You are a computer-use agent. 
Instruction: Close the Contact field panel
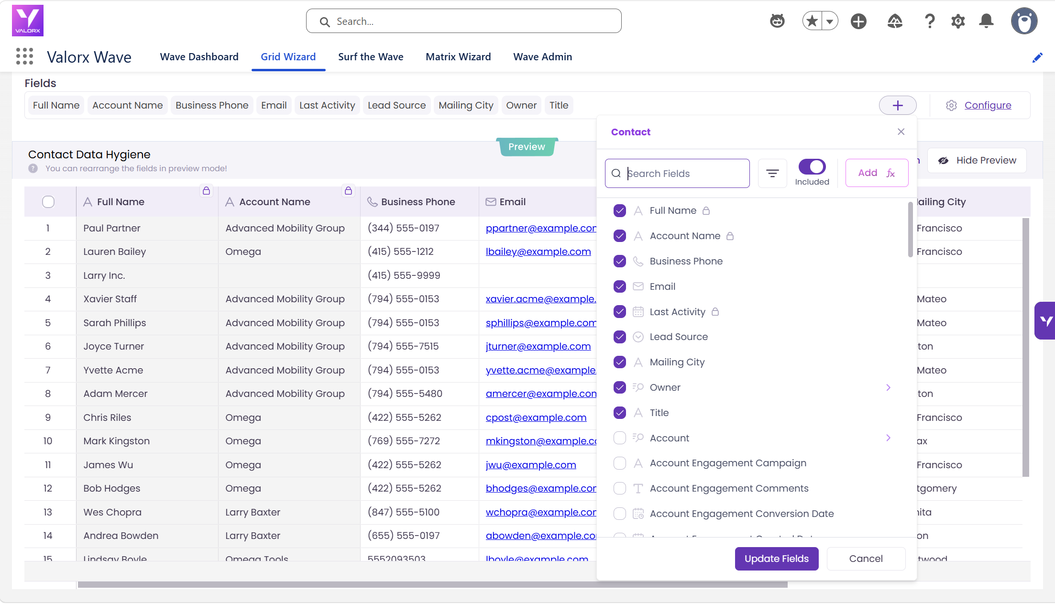click(x=901, y=132)
